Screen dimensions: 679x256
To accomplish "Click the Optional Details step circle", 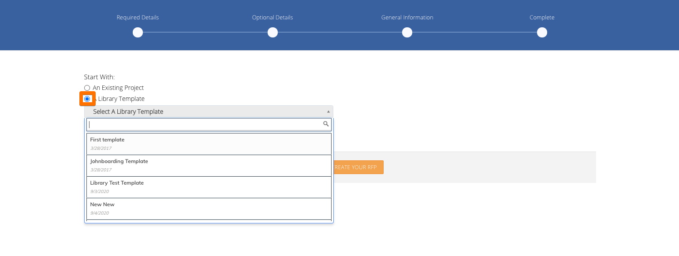I will pyautogui.click(x=272, y=33).
